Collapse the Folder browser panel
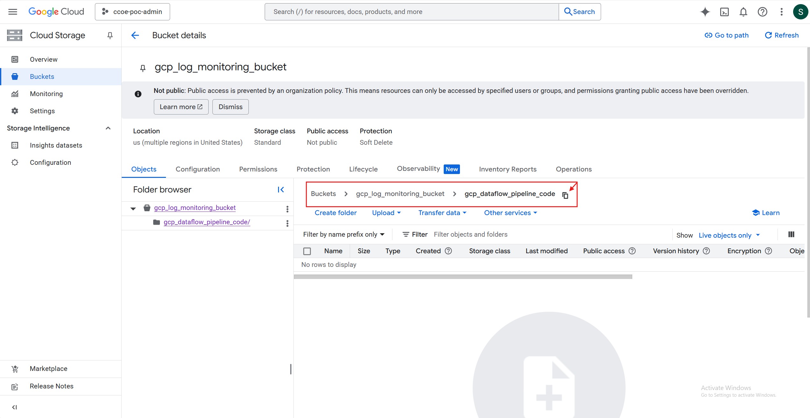The height and width of the screenshot is (418, 810). pos(281,190)
